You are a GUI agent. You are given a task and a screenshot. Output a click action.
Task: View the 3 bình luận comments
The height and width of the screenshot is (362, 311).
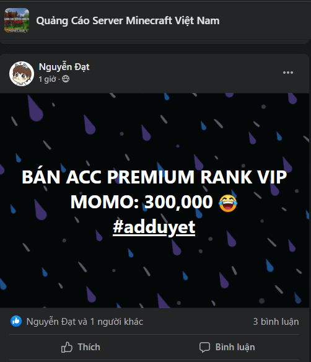click(x=276, y=322)
